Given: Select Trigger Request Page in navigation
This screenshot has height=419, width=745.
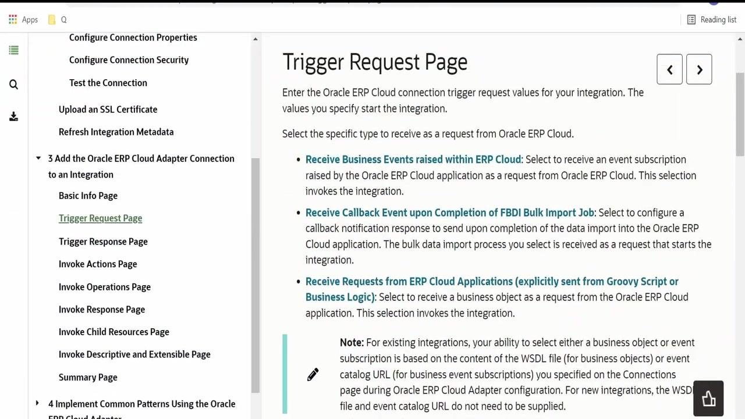Looking at the screenshot, I should click(x=100, y=218).
